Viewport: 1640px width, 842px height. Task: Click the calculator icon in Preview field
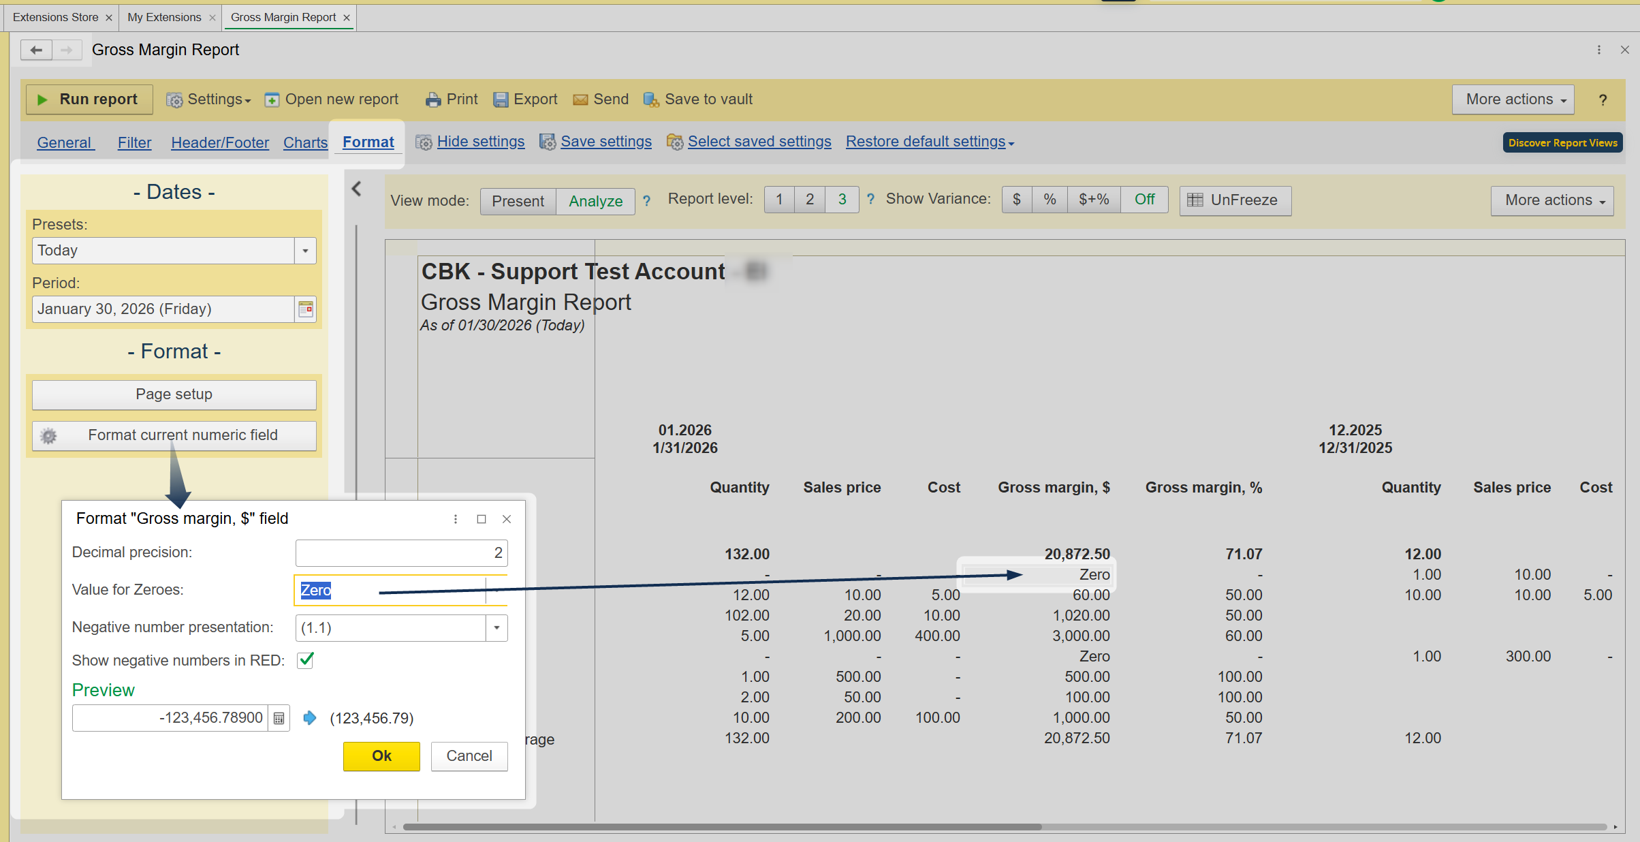tap(279, 719)
